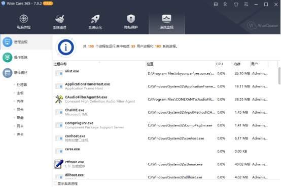Screen dimensions: 281x187
Task: Click the C:\Windows\System32\conhost.exe path
Action: (x=176, y=138)
